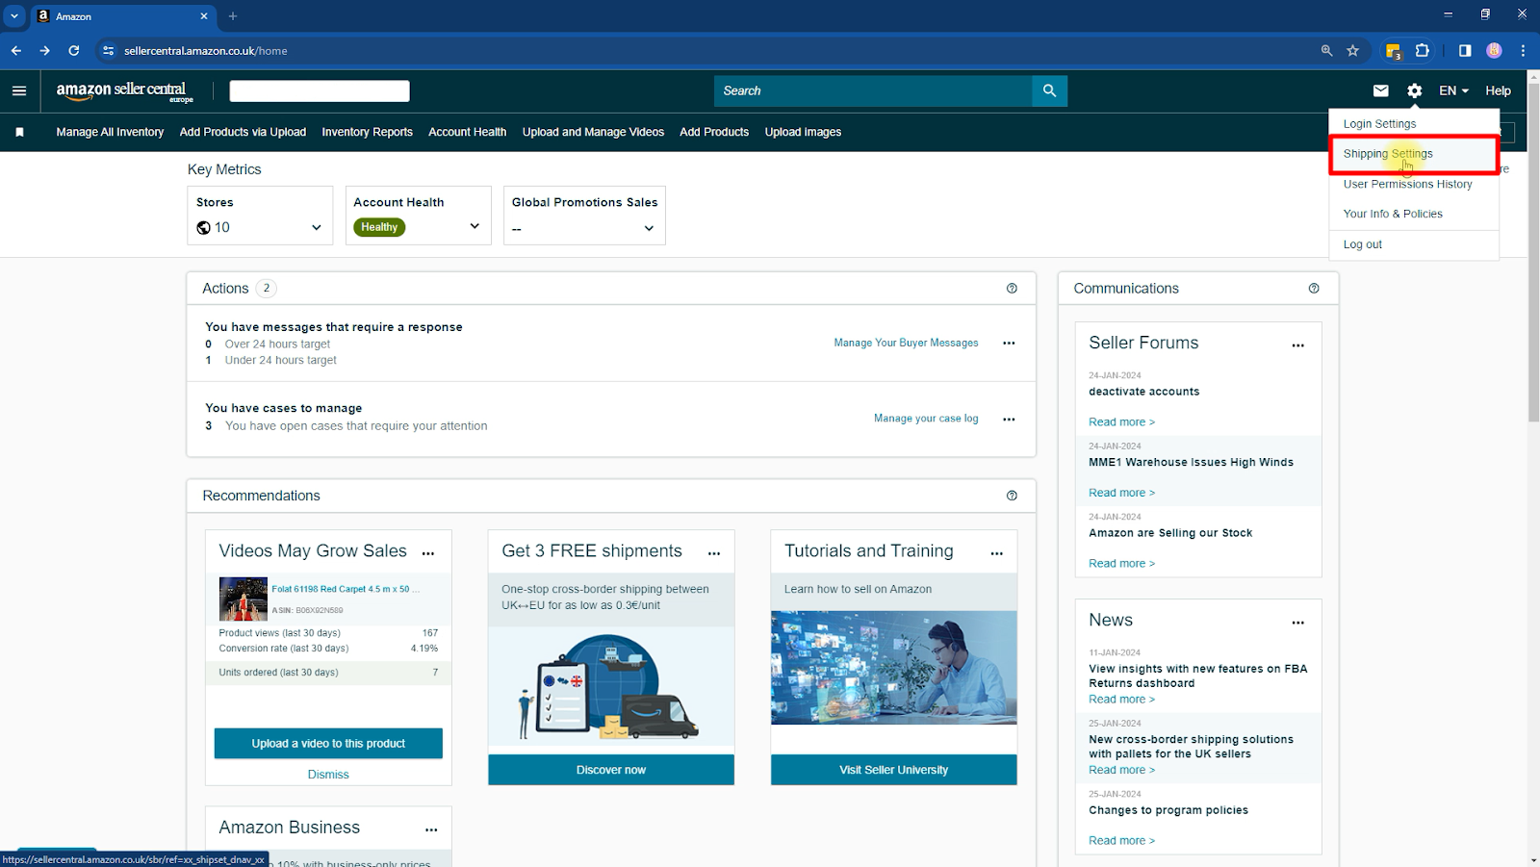Click the red carpet product thumbnail

(x=244, y=599)
